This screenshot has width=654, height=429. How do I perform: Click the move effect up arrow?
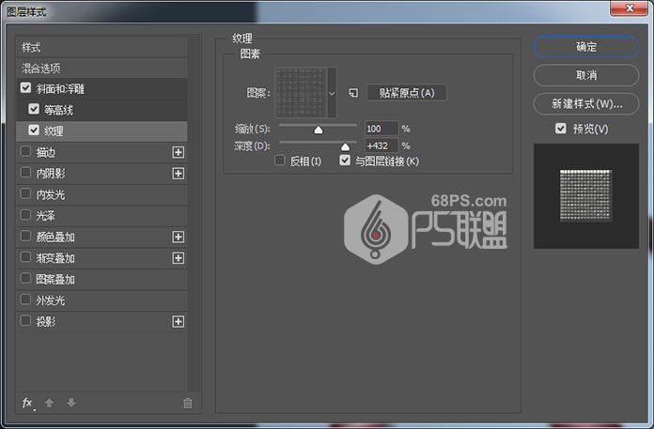coord(49,403)
